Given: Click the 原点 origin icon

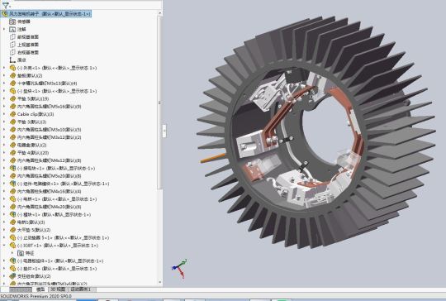Looking at the screenshot, I should click(12, 60).
